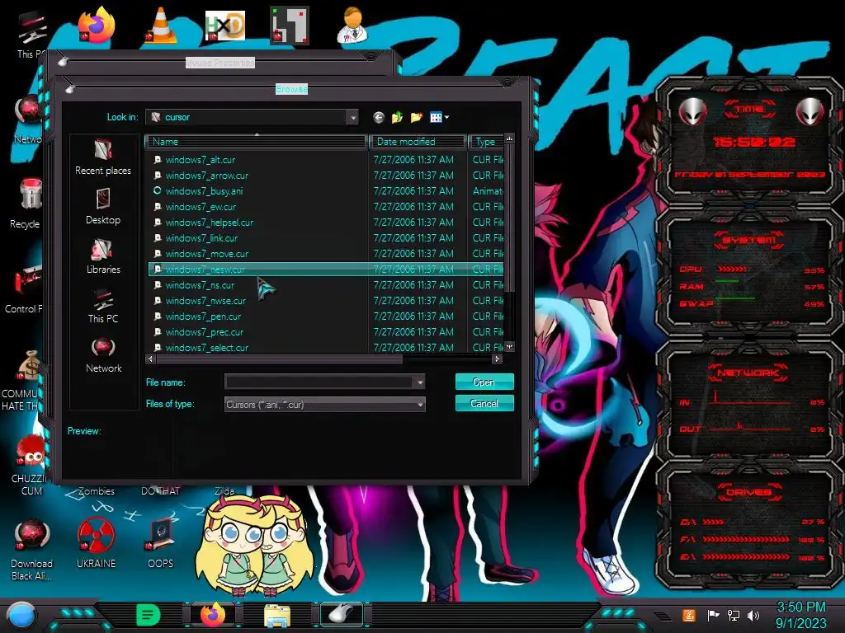Select windows7_nwse.cur file
Image resolution: width=845 pixels, height=633 pixels.
[205, 300]
